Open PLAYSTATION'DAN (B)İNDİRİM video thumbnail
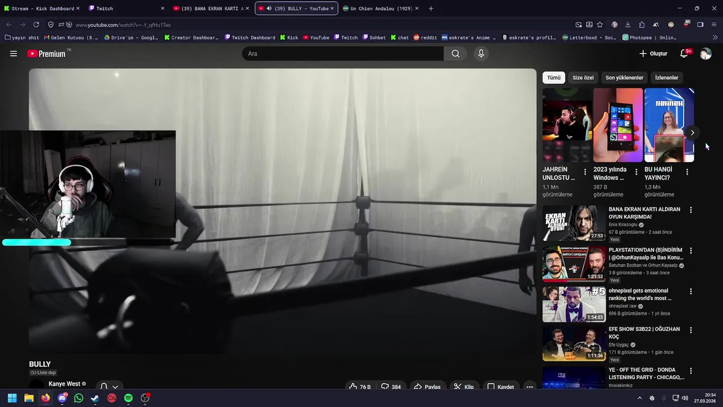Image resolution: width=723 pixels, height=407 pixels. click(x=574, y=263)
